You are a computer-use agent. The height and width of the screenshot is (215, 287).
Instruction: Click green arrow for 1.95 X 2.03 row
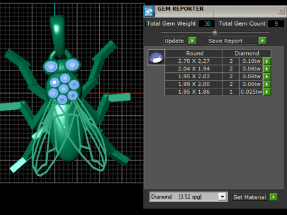tap(267, 76)
